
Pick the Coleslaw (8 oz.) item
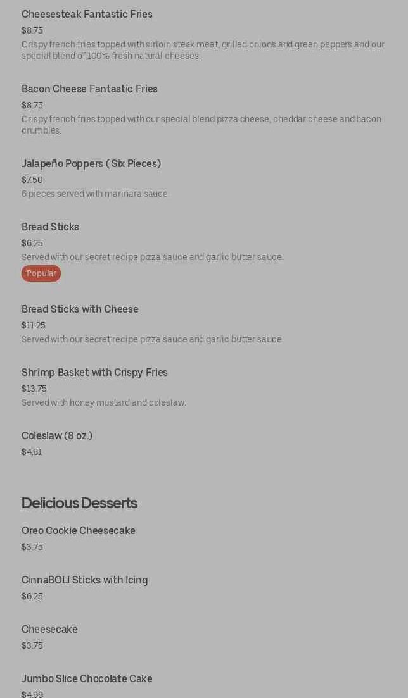57,436
